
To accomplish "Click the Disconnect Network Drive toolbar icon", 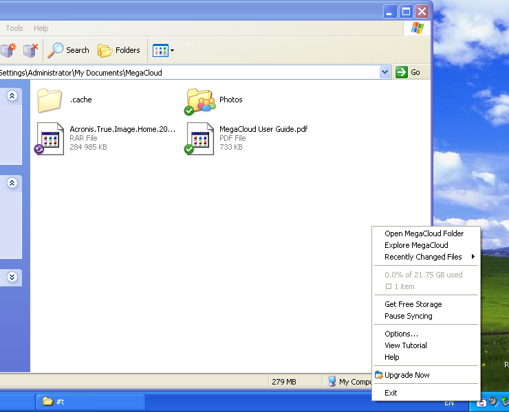I will pos(30,50).
